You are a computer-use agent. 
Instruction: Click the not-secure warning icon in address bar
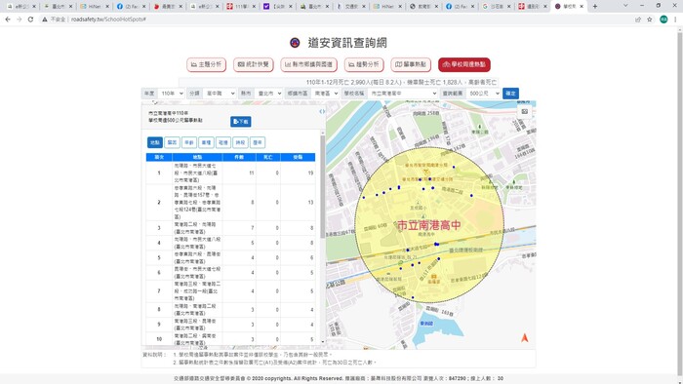point(44,19)
